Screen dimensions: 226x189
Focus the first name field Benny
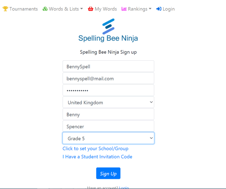(x=108, y=114)
